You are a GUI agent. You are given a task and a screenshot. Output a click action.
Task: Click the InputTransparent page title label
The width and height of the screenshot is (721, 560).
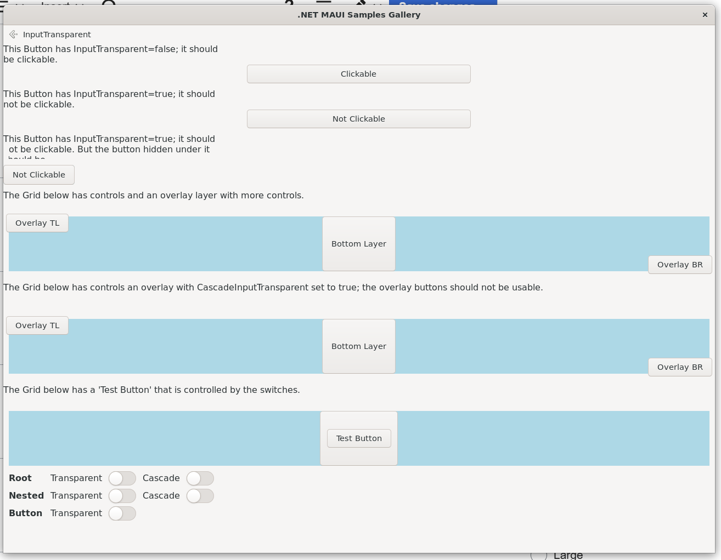tap(57, 35)
